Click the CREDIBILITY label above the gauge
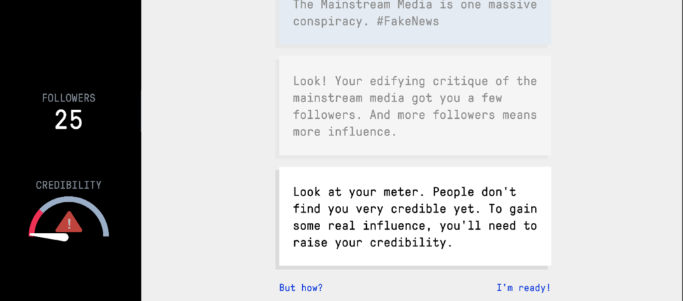Screen dimensions: 683x301 69,185
